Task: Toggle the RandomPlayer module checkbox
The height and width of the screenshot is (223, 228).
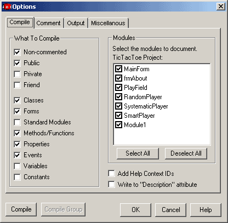Action: 119,97
